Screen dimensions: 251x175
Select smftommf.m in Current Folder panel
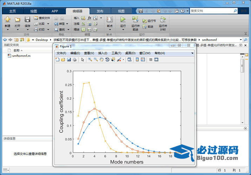21,56
